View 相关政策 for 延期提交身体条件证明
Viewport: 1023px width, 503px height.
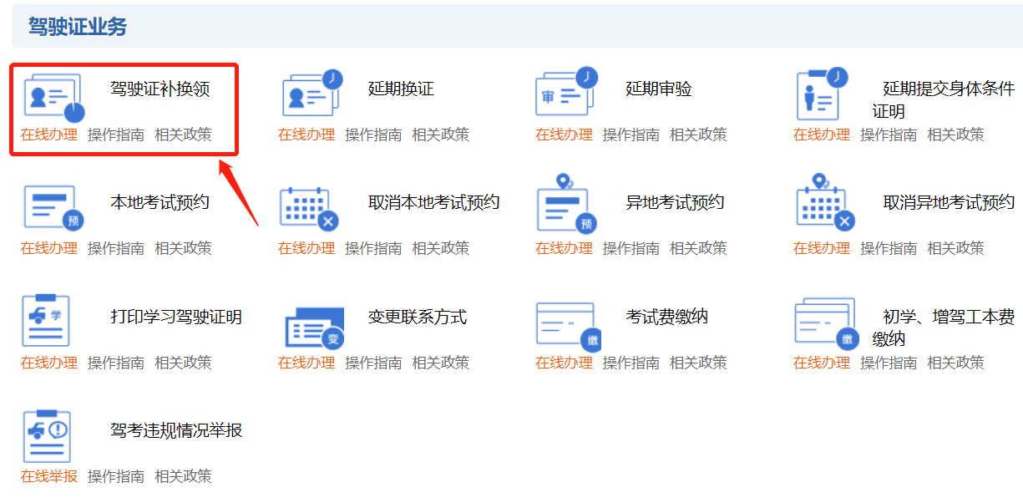[x=955, y=135]
